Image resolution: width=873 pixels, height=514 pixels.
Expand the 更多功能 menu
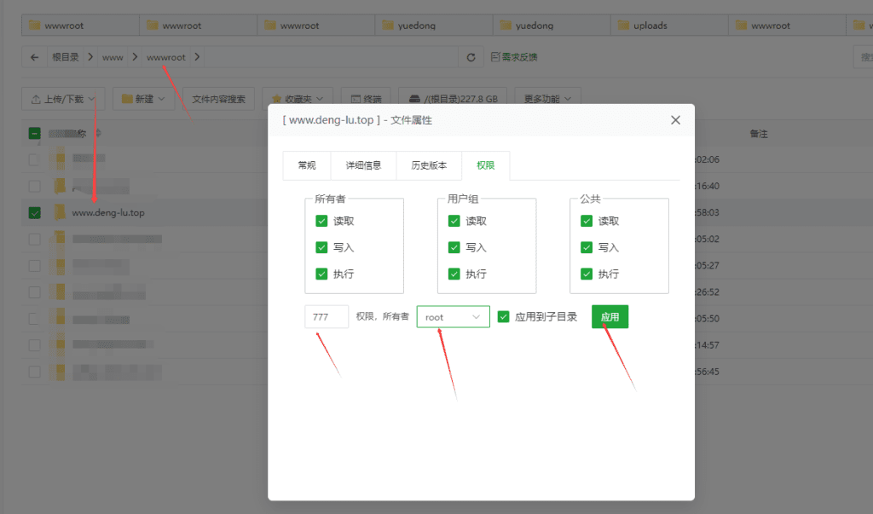point(548,99)
